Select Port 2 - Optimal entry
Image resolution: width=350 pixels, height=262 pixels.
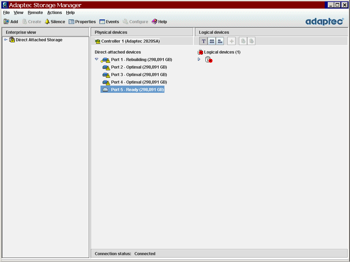(x=139, y=67)
